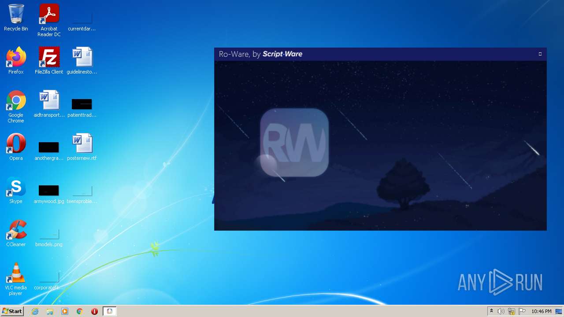Click the RW logo in Ro-Ware window
Image resolution: width=564 pixels, height=317 pixels.
tap(294, 142)
